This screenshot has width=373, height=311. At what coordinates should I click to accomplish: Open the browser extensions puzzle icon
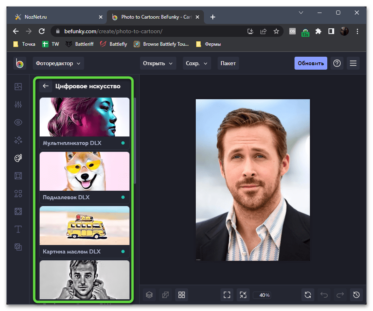(x=318, y=31)
